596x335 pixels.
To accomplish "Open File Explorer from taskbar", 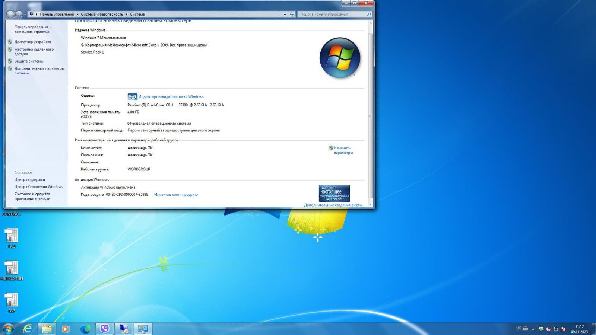I will [47, 329].
